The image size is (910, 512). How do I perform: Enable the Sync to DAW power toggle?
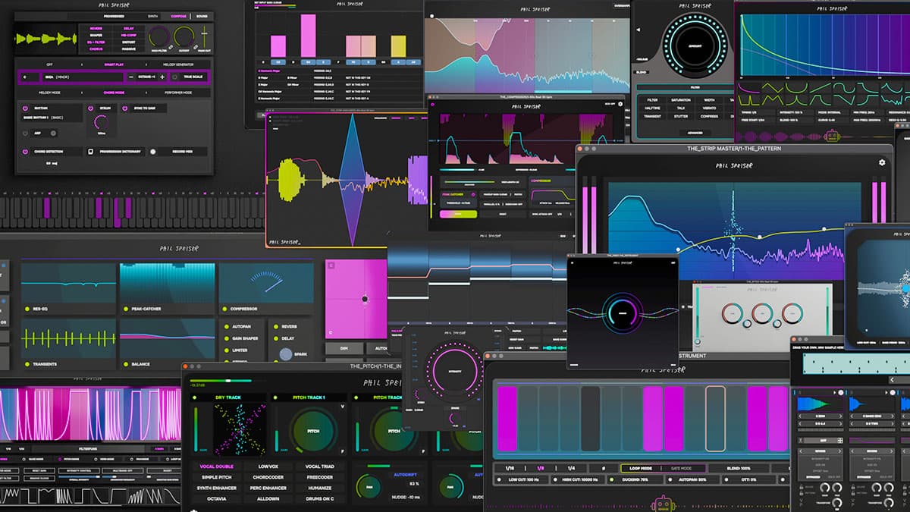(x=125, y=108)
